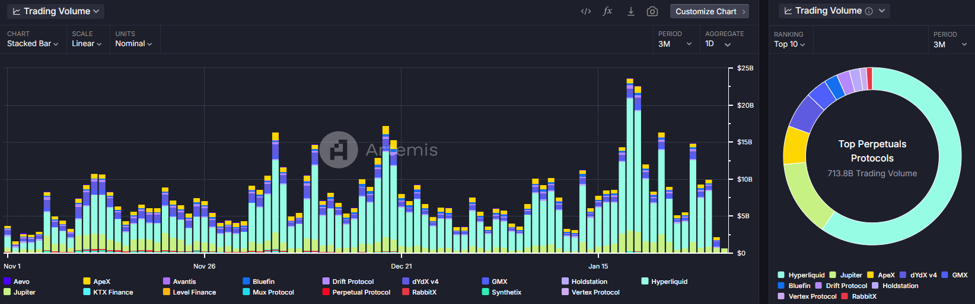Open the embed code icon
This screenshot has height=304, width=975.
click(x=586, y=11)
